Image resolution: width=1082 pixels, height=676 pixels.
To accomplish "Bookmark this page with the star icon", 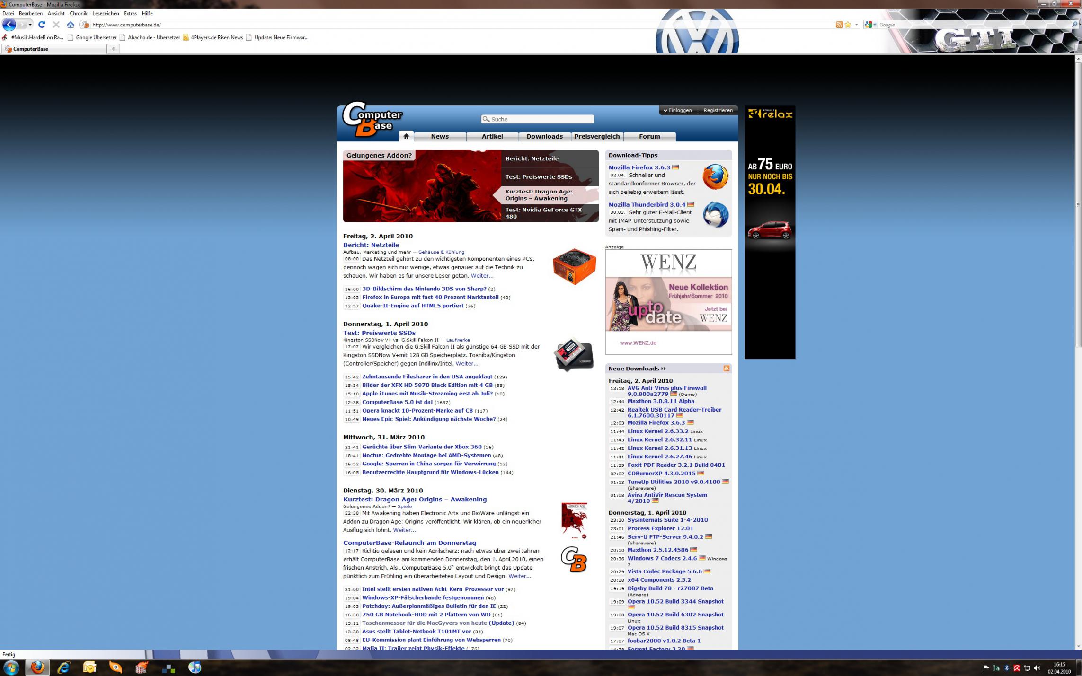I will click(848, 25).
